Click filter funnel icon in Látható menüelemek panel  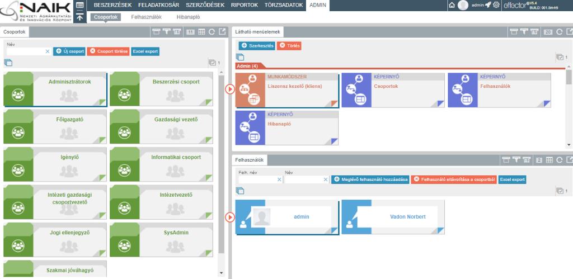pos(524,32)
